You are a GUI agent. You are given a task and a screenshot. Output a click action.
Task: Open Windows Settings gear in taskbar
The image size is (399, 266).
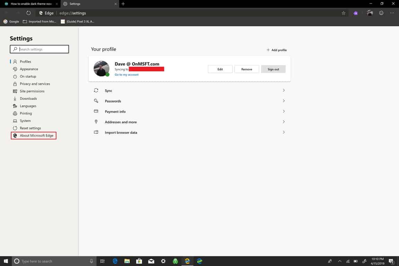(x=163, y=261)
